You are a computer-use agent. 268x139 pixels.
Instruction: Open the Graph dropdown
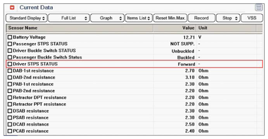pyautogui.click(x=107, y=18)
